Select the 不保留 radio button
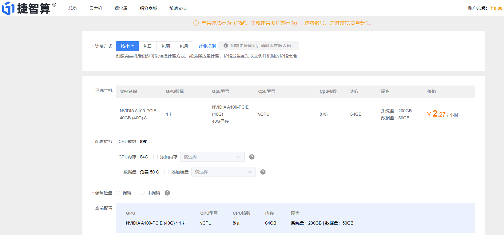Screen dimensions: 504x235 coord(143,193)
